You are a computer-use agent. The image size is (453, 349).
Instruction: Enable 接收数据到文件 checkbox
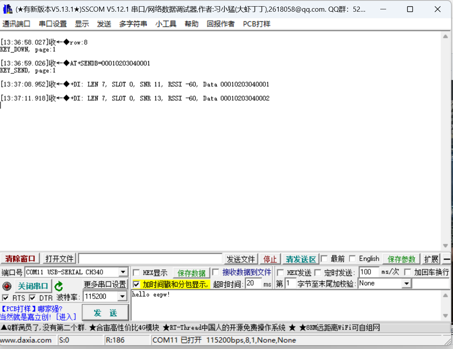(x=215, y=272)
